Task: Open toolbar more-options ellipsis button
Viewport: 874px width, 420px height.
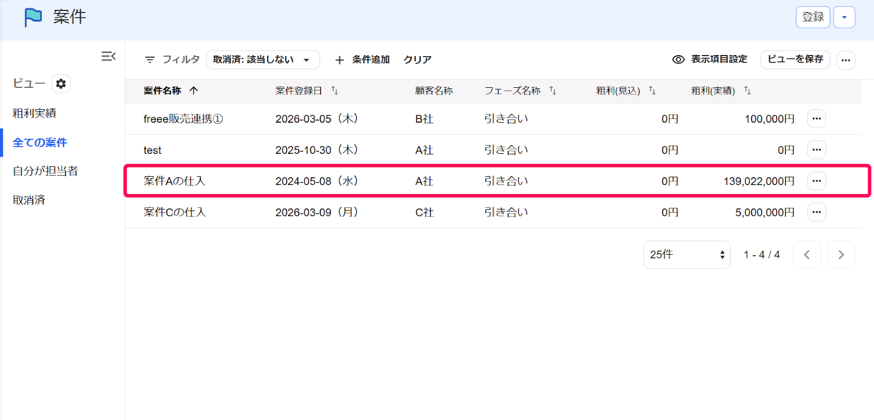Action: [x=846, y=60]
